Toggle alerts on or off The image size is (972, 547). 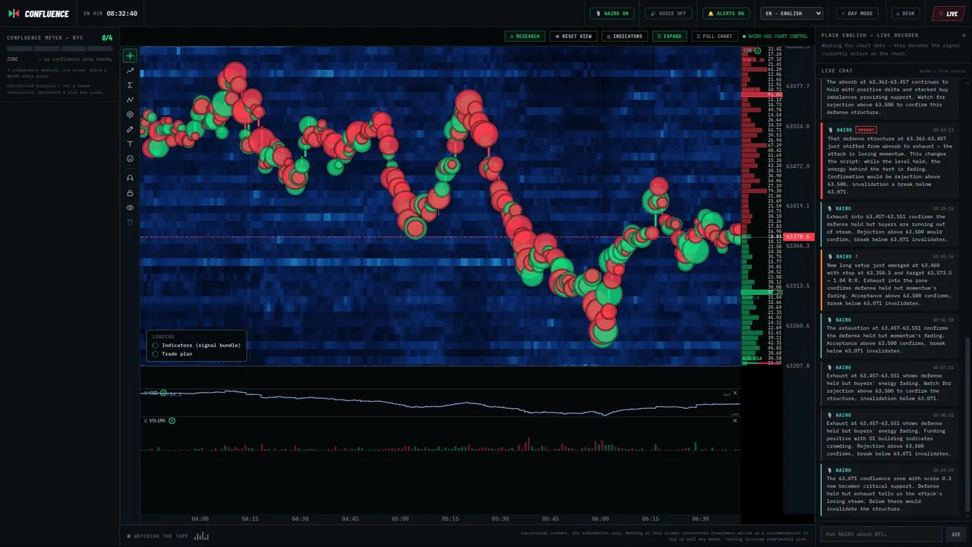point(725,14)
